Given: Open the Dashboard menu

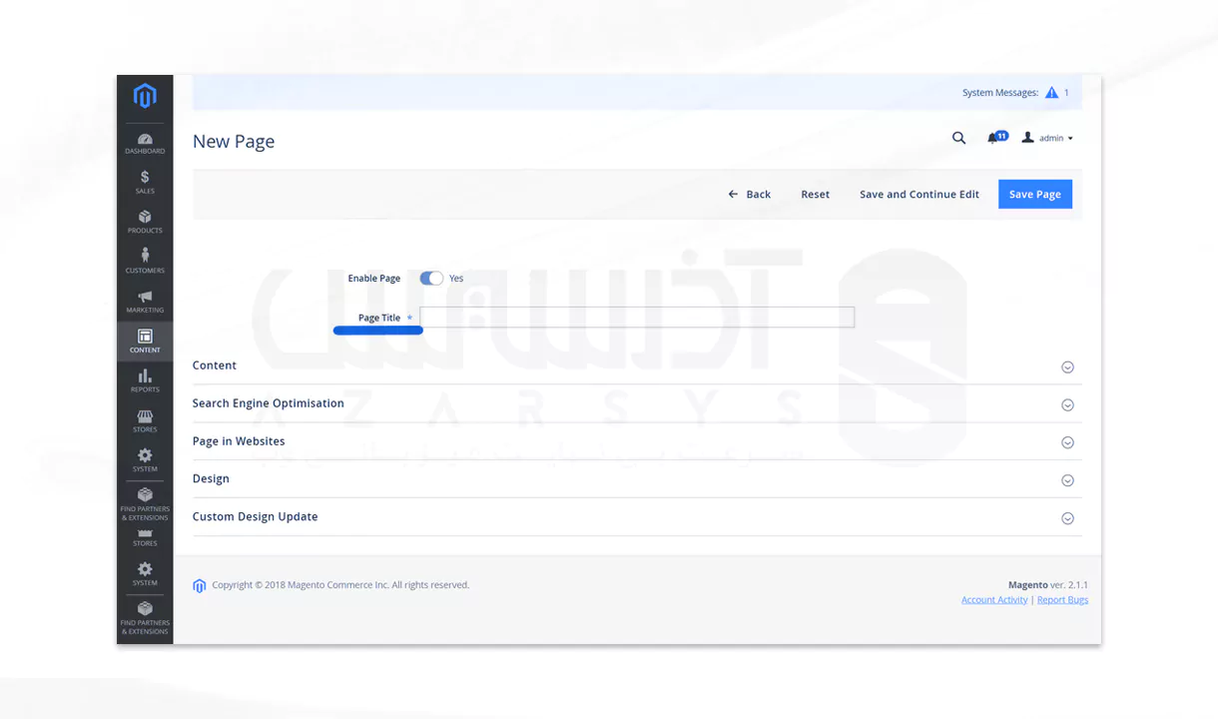Looking at the screenshot, I should (145, 144).
